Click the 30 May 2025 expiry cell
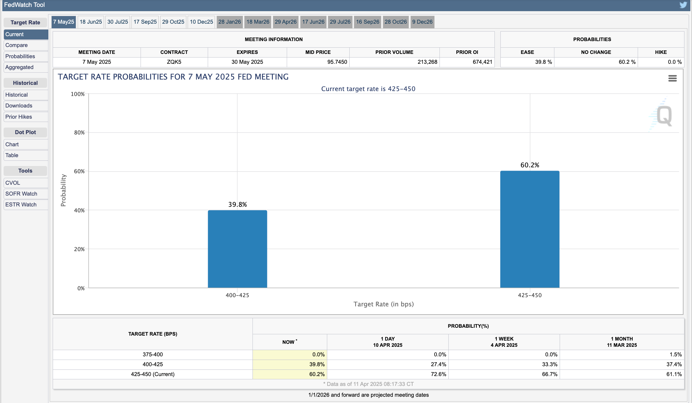692x403 pixels. pos(247,62)
